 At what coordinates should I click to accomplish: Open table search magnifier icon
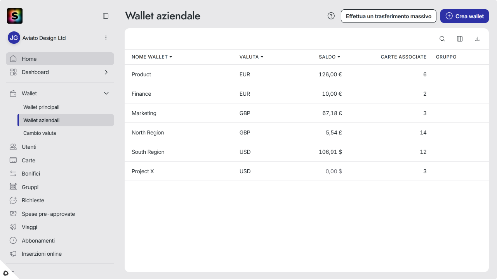(442, 39)
